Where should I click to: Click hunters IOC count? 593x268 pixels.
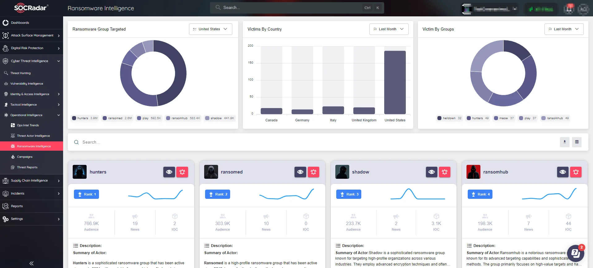point(175,224)
